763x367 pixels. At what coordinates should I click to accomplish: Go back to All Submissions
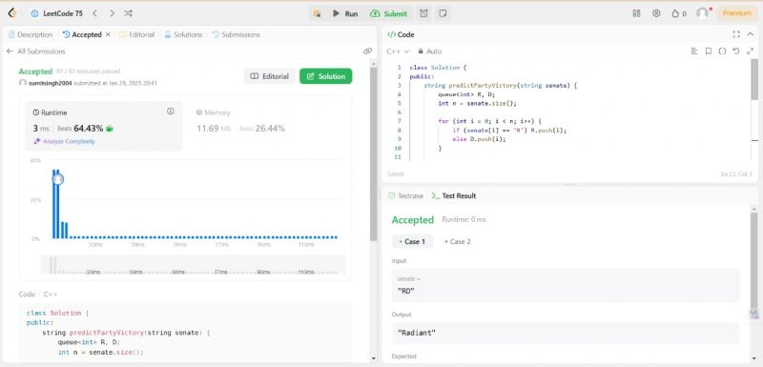(36, 51)
